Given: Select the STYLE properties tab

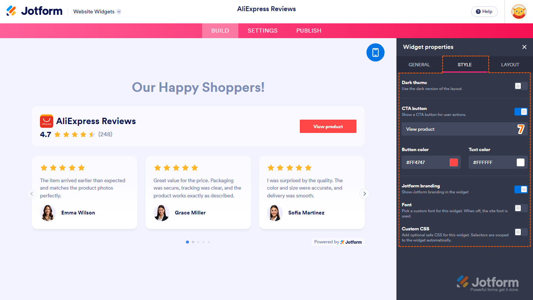Looking at the screenshot, I should point(465,64).
